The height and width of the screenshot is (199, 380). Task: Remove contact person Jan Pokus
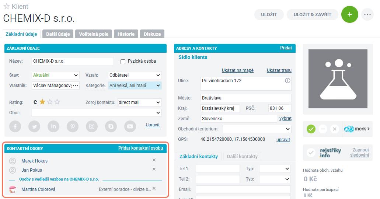pyautogui.click(x=154, y=169)
